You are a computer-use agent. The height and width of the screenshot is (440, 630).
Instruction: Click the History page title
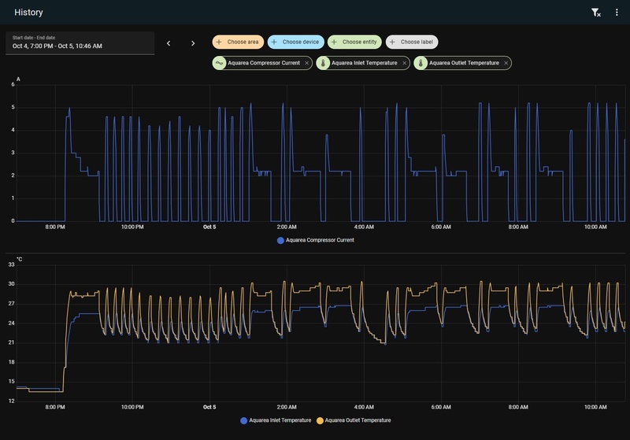tap(28, 13)
